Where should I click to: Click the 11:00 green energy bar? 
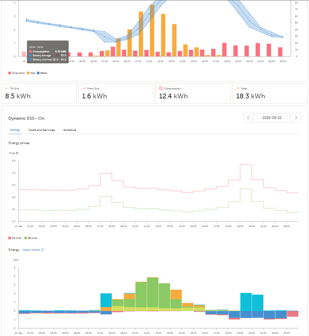[x=153, y=293]
